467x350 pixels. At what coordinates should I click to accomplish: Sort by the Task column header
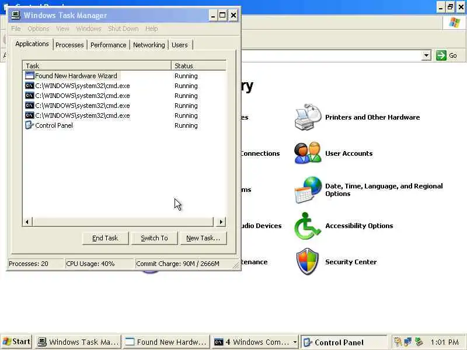[x=97, y=65]
